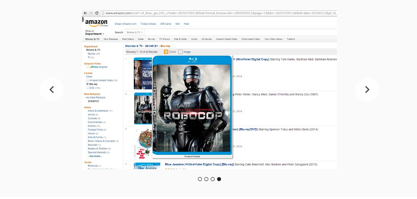Image resolution: width=417 pixels, height=199 pixels.
Task: Uncheck the Blu-ray format checkbox
Action: (x=87, y=84)
